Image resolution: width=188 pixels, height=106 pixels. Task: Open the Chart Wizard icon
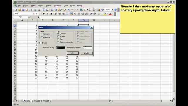[99, 10]
